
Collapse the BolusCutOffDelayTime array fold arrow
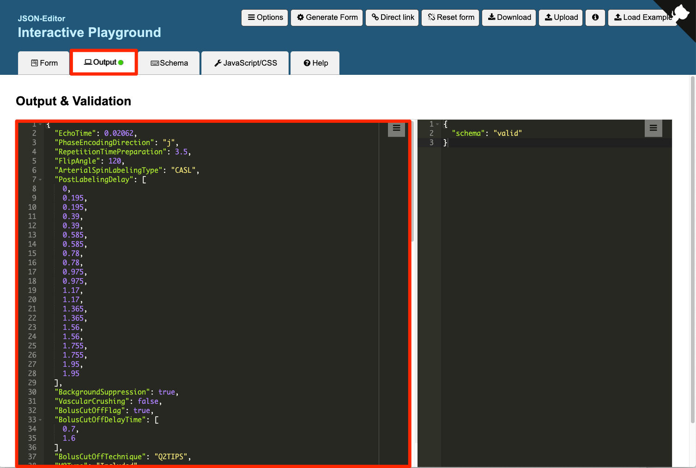pos(40,420)
